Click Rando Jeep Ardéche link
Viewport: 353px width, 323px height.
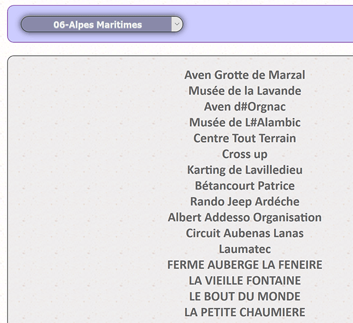click(x=245, y=201)
